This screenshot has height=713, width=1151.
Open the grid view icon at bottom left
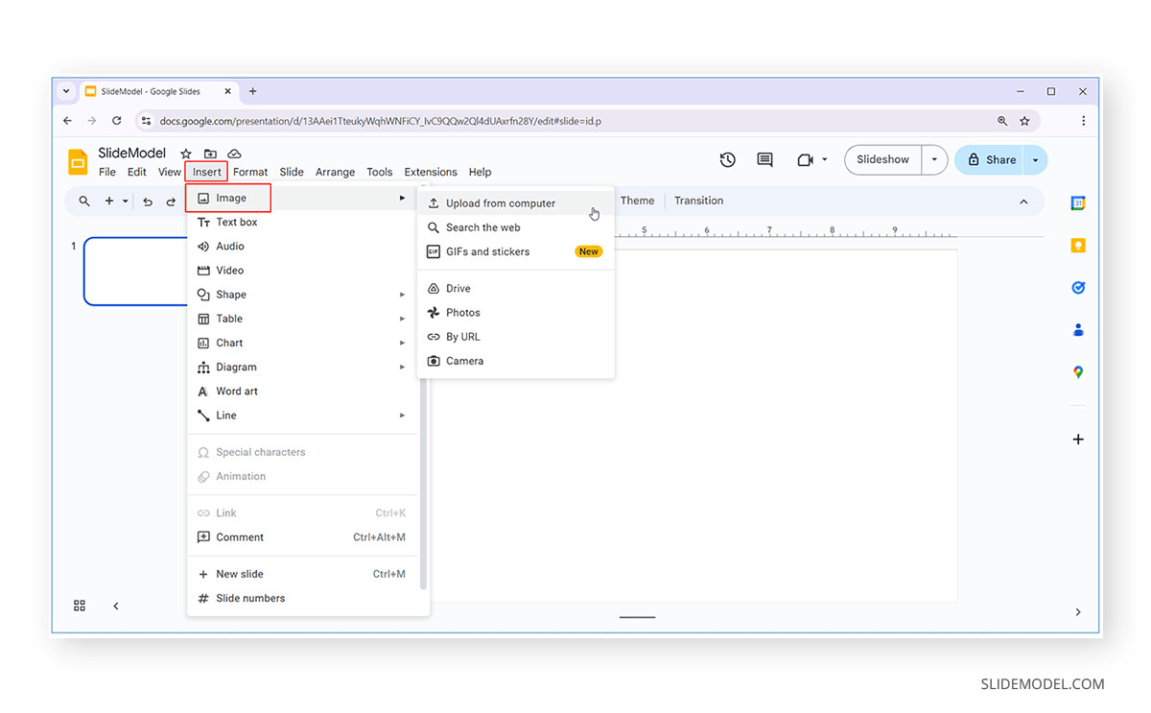pyautogui.click(x=80, y=606)
